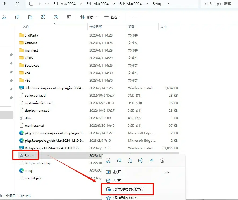Expand the three-dots more options menu

coord(132,17)
